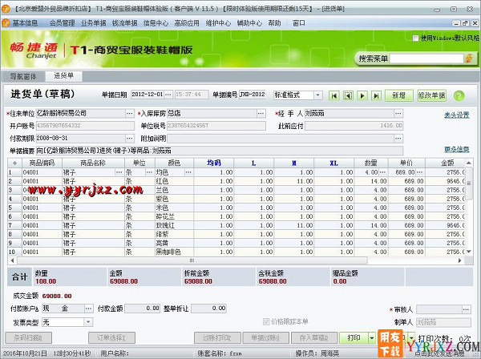
Task: Click the grid scroll down arrow
Action: 469,252
